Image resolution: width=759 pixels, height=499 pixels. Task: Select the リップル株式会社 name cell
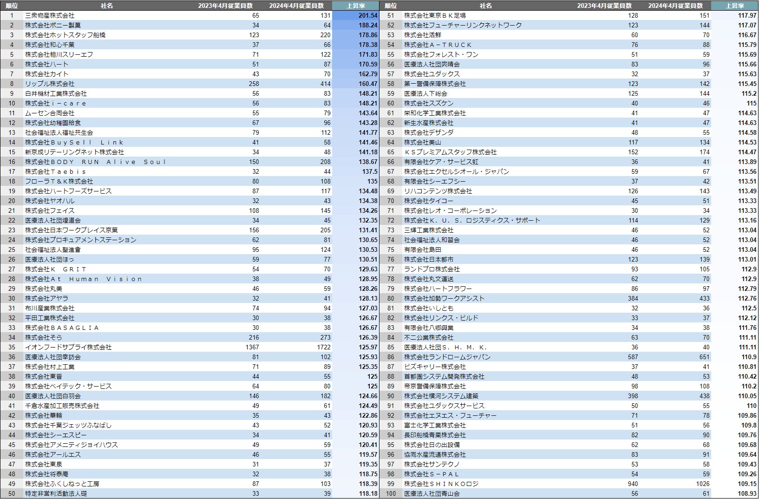107,84
